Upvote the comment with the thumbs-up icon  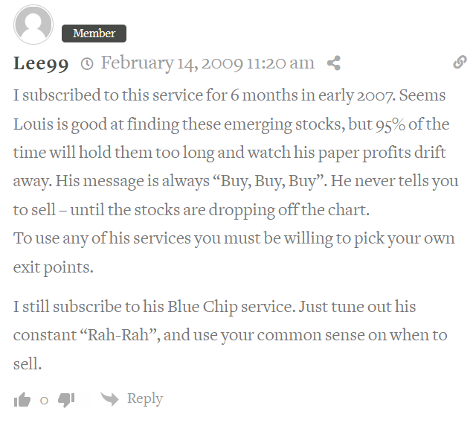pyautogui.click(x=22, y=399)
